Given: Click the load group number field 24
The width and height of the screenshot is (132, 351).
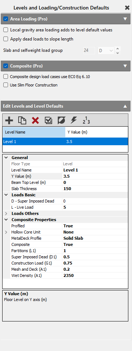Looking at the screenshot, I should click(89, 51).
